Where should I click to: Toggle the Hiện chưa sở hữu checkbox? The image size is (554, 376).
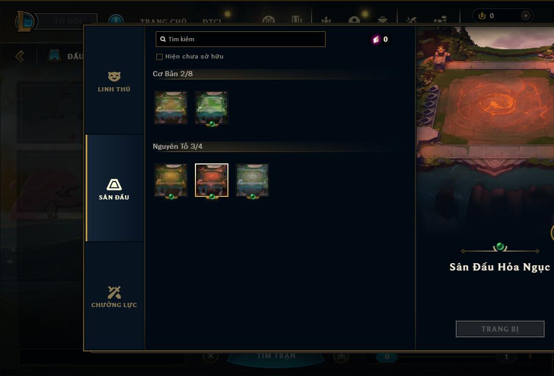[x=159, y=57]
